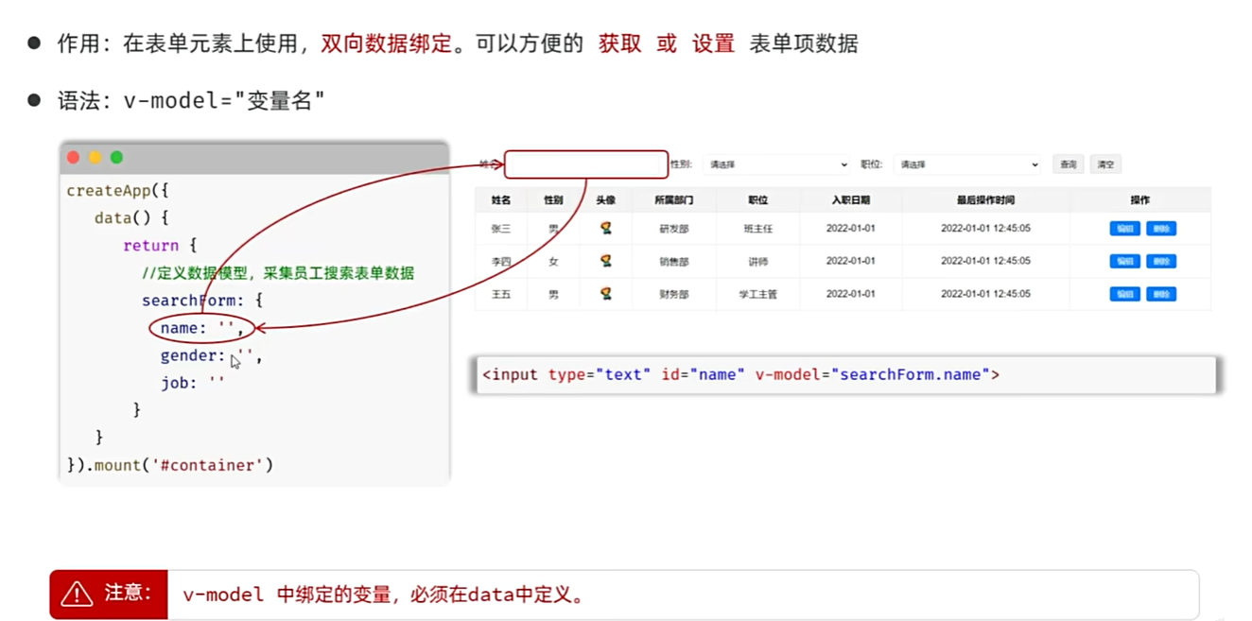Click the blue 编辑 button for 张三
The image size is (1252, 621).
(1124, 229)
